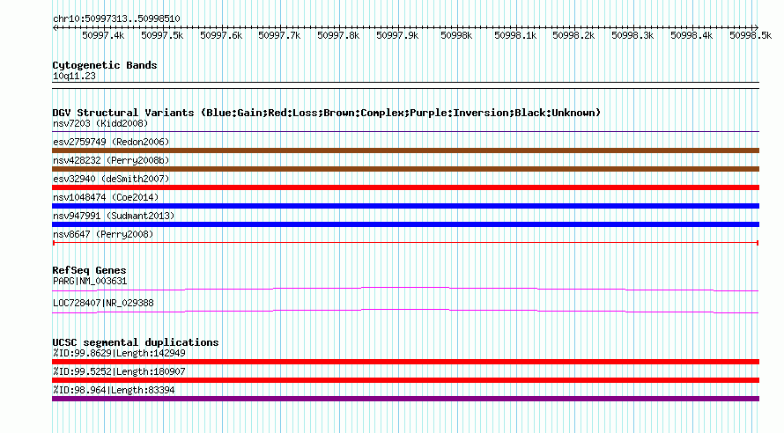Select the %ID:98.964|Length:83394 duplication label
Image resolution: width=784 pixels, height=433 pixels.
114,390
